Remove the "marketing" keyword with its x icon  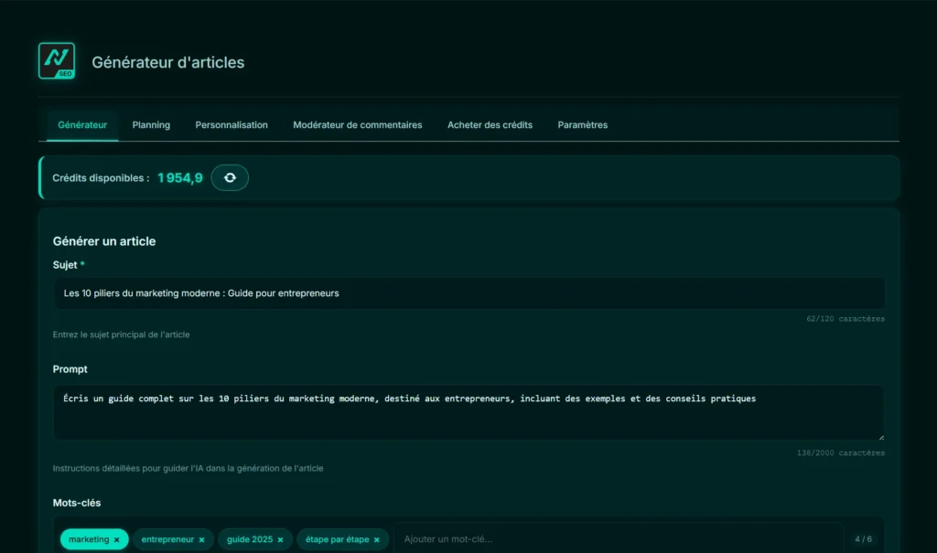click(x=116, y=539)
